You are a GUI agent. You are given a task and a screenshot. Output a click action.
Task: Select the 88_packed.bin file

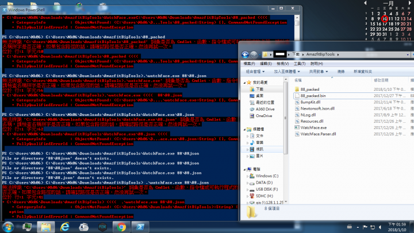click(x=313, y=96)
